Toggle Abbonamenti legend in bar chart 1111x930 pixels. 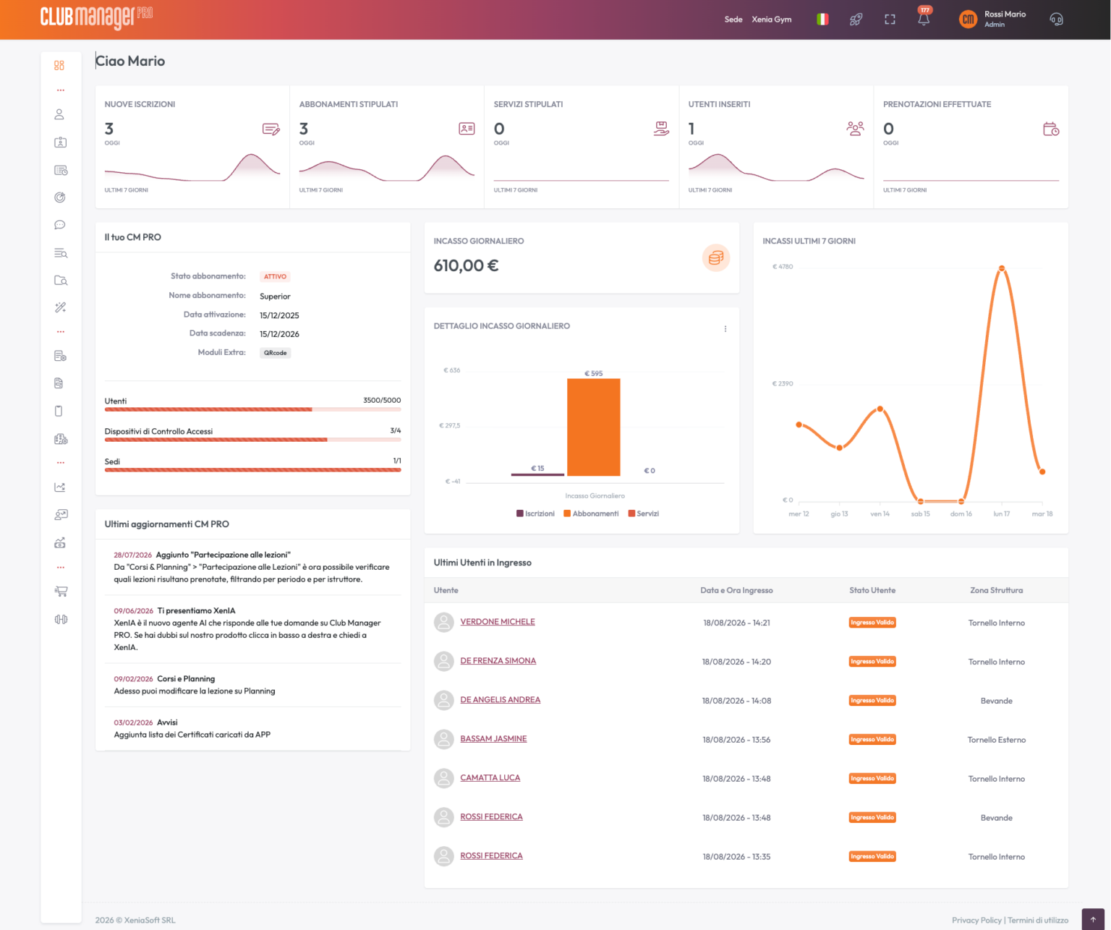(x=591, y=513)
